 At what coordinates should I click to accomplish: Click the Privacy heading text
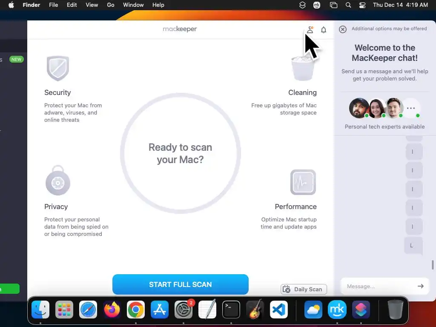click(56, 207)
